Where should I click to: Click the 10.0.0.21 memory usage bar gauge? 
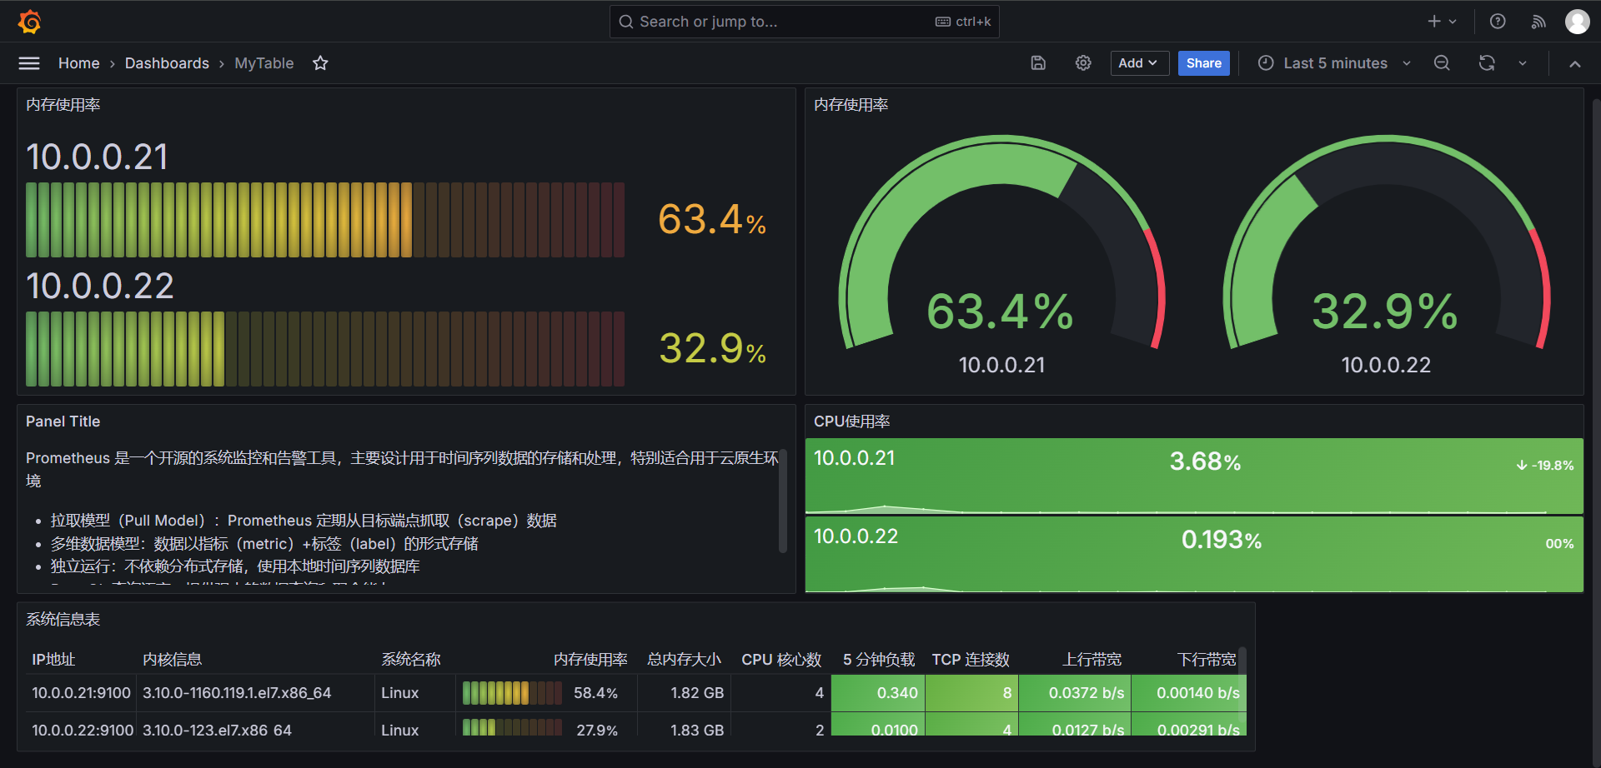(x=325, y=220)
